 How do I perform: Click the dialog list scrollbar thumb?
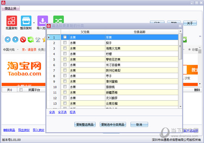click(180, 46)
